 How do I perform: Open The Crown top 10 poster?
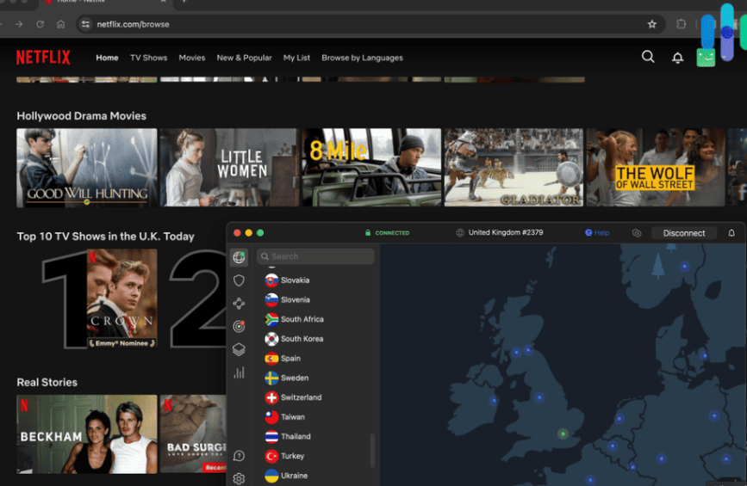[x=122, y=298]
